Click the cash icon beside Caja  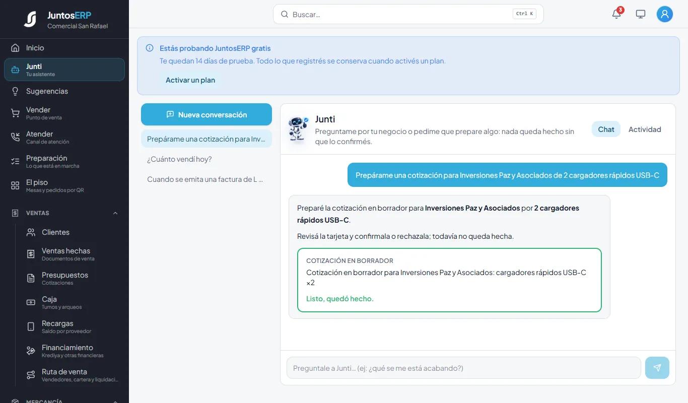31,302
